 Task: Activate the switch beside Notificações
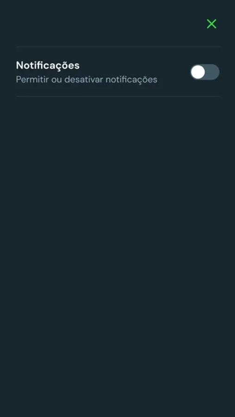[x=205, y=72]
